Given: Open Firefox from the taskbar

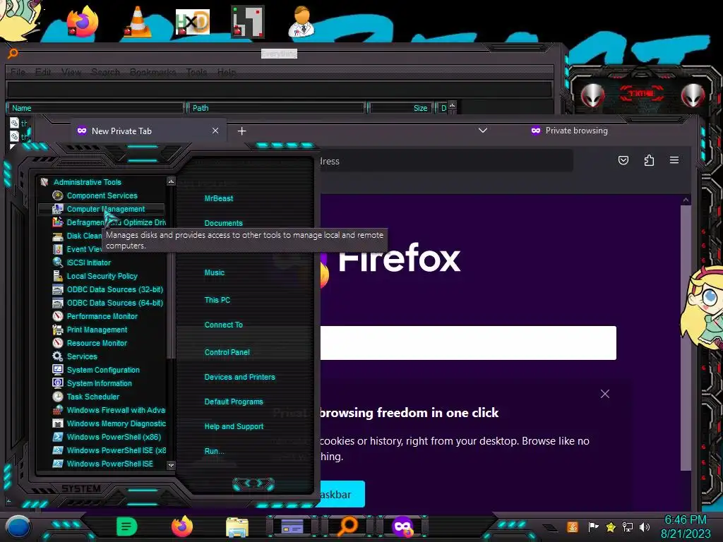Looking at the screenshot, I should tap(182, 526).
